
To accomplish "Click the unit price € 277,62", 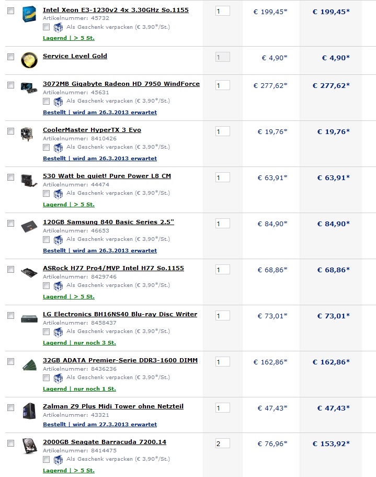I will pyautogui.click(x=270, y=86).
